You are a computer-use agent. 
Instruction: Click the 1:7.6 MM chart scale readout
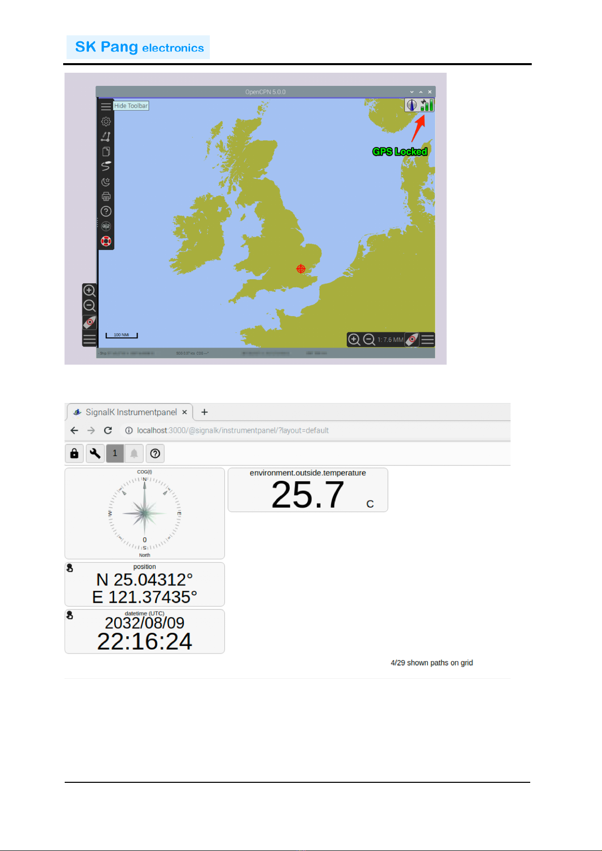click(x=390, y=340)
